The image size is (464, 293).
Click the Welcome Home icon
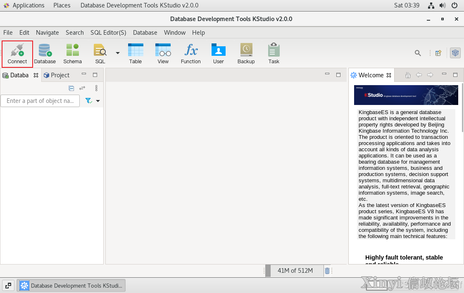click(x=408, y=75)
